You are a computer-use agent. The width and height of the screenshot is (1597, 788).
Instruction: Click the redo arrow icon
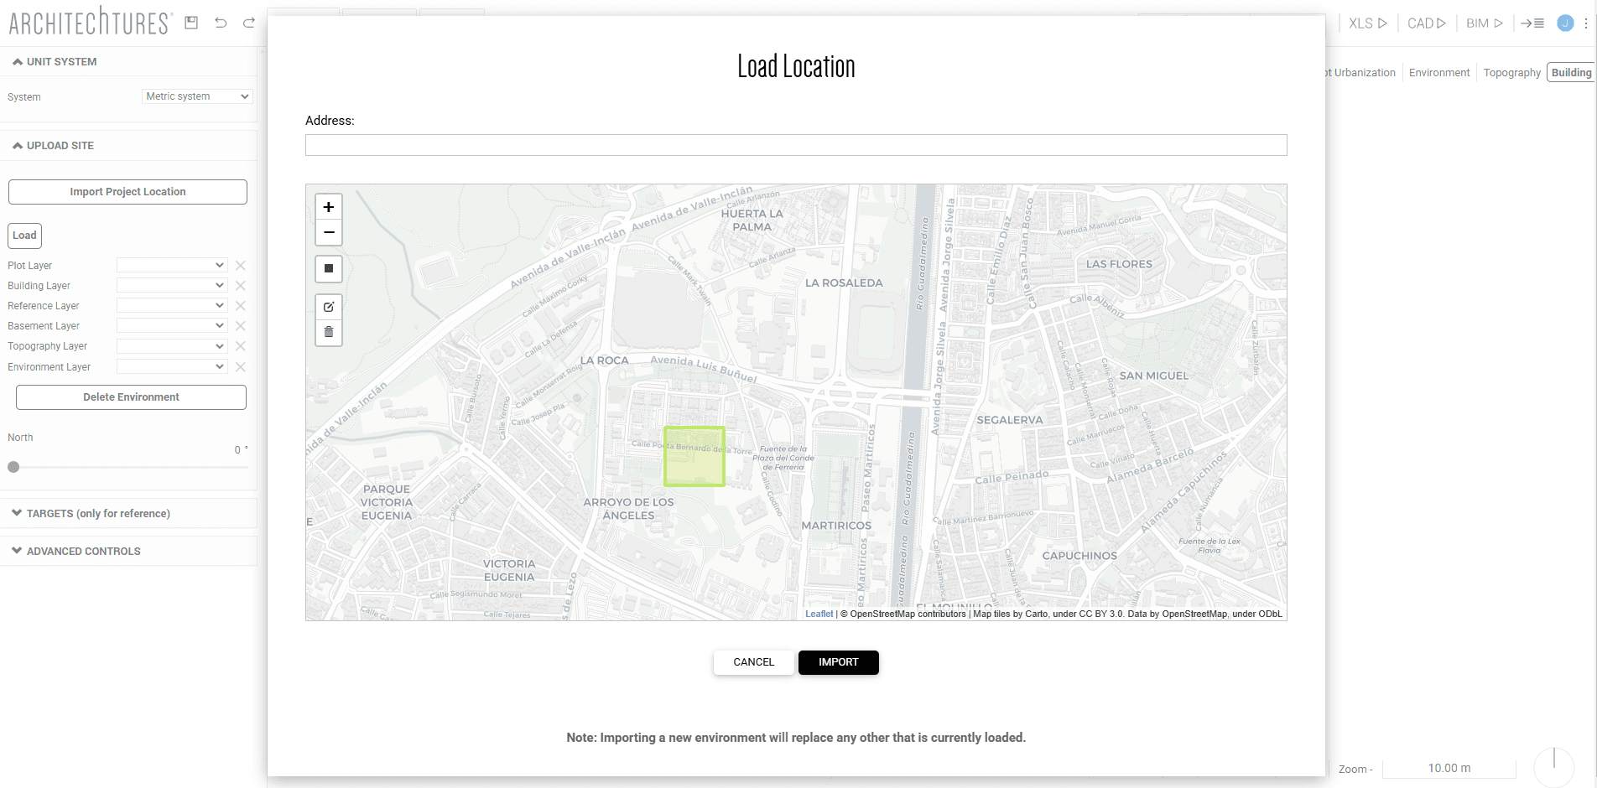(248, 23)
